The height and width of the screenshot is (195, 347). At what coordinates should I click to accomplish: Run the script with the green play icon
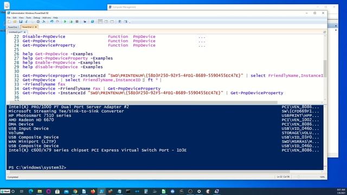click(65, 22)
